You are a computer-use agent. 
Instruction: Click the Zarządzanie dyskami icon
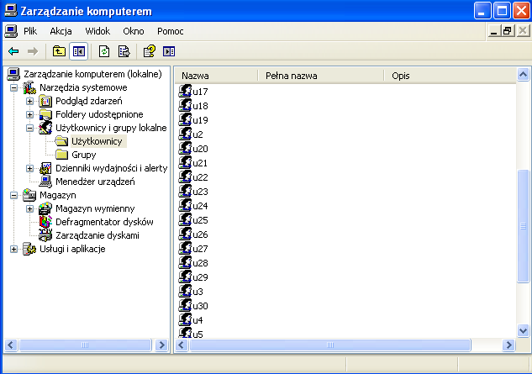pyautogui.click(x=45, y=235)
